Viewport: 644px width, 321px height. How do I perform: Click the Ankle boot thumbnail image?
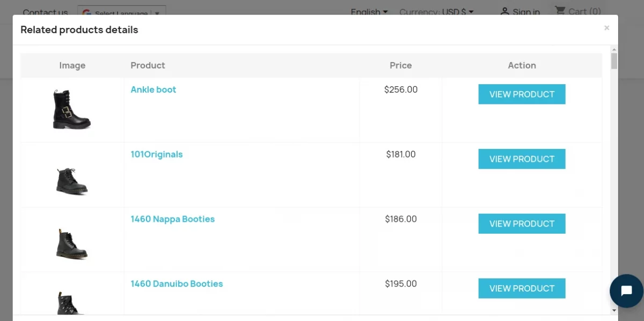tap(72, 110)
